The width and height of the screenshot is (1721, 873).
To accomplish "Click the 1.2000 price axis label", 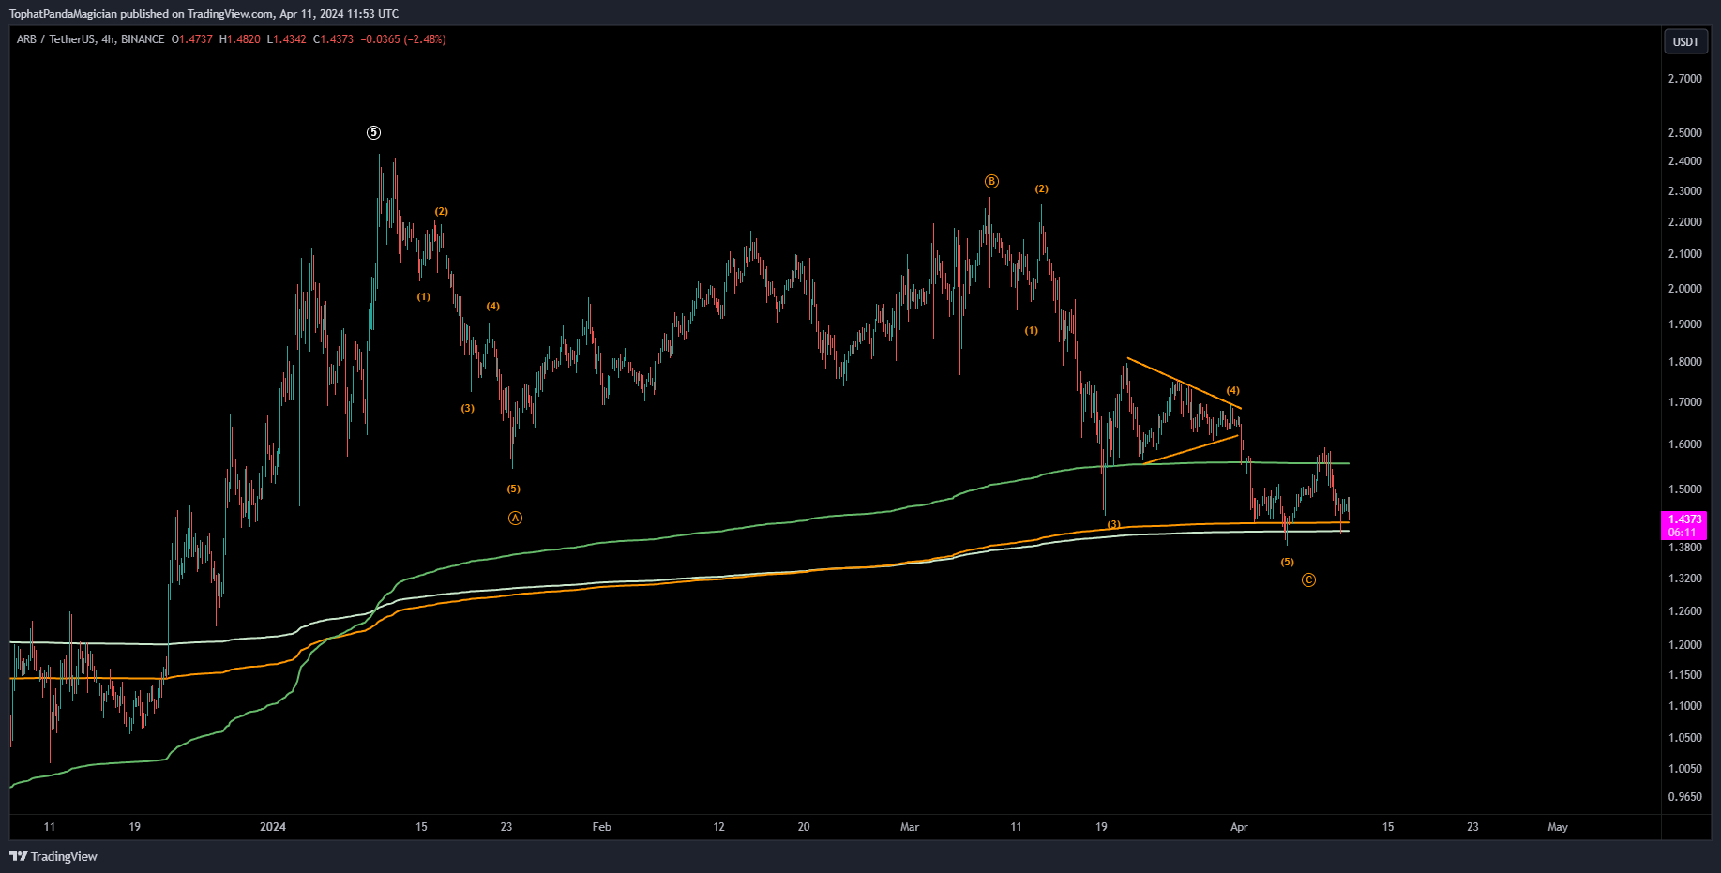I will pos(1684,645).
